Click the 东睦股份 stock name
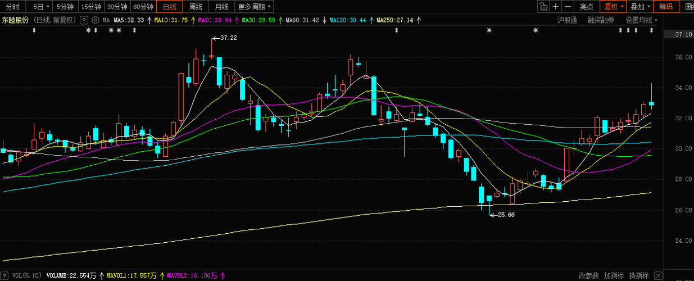 [15, 20]
